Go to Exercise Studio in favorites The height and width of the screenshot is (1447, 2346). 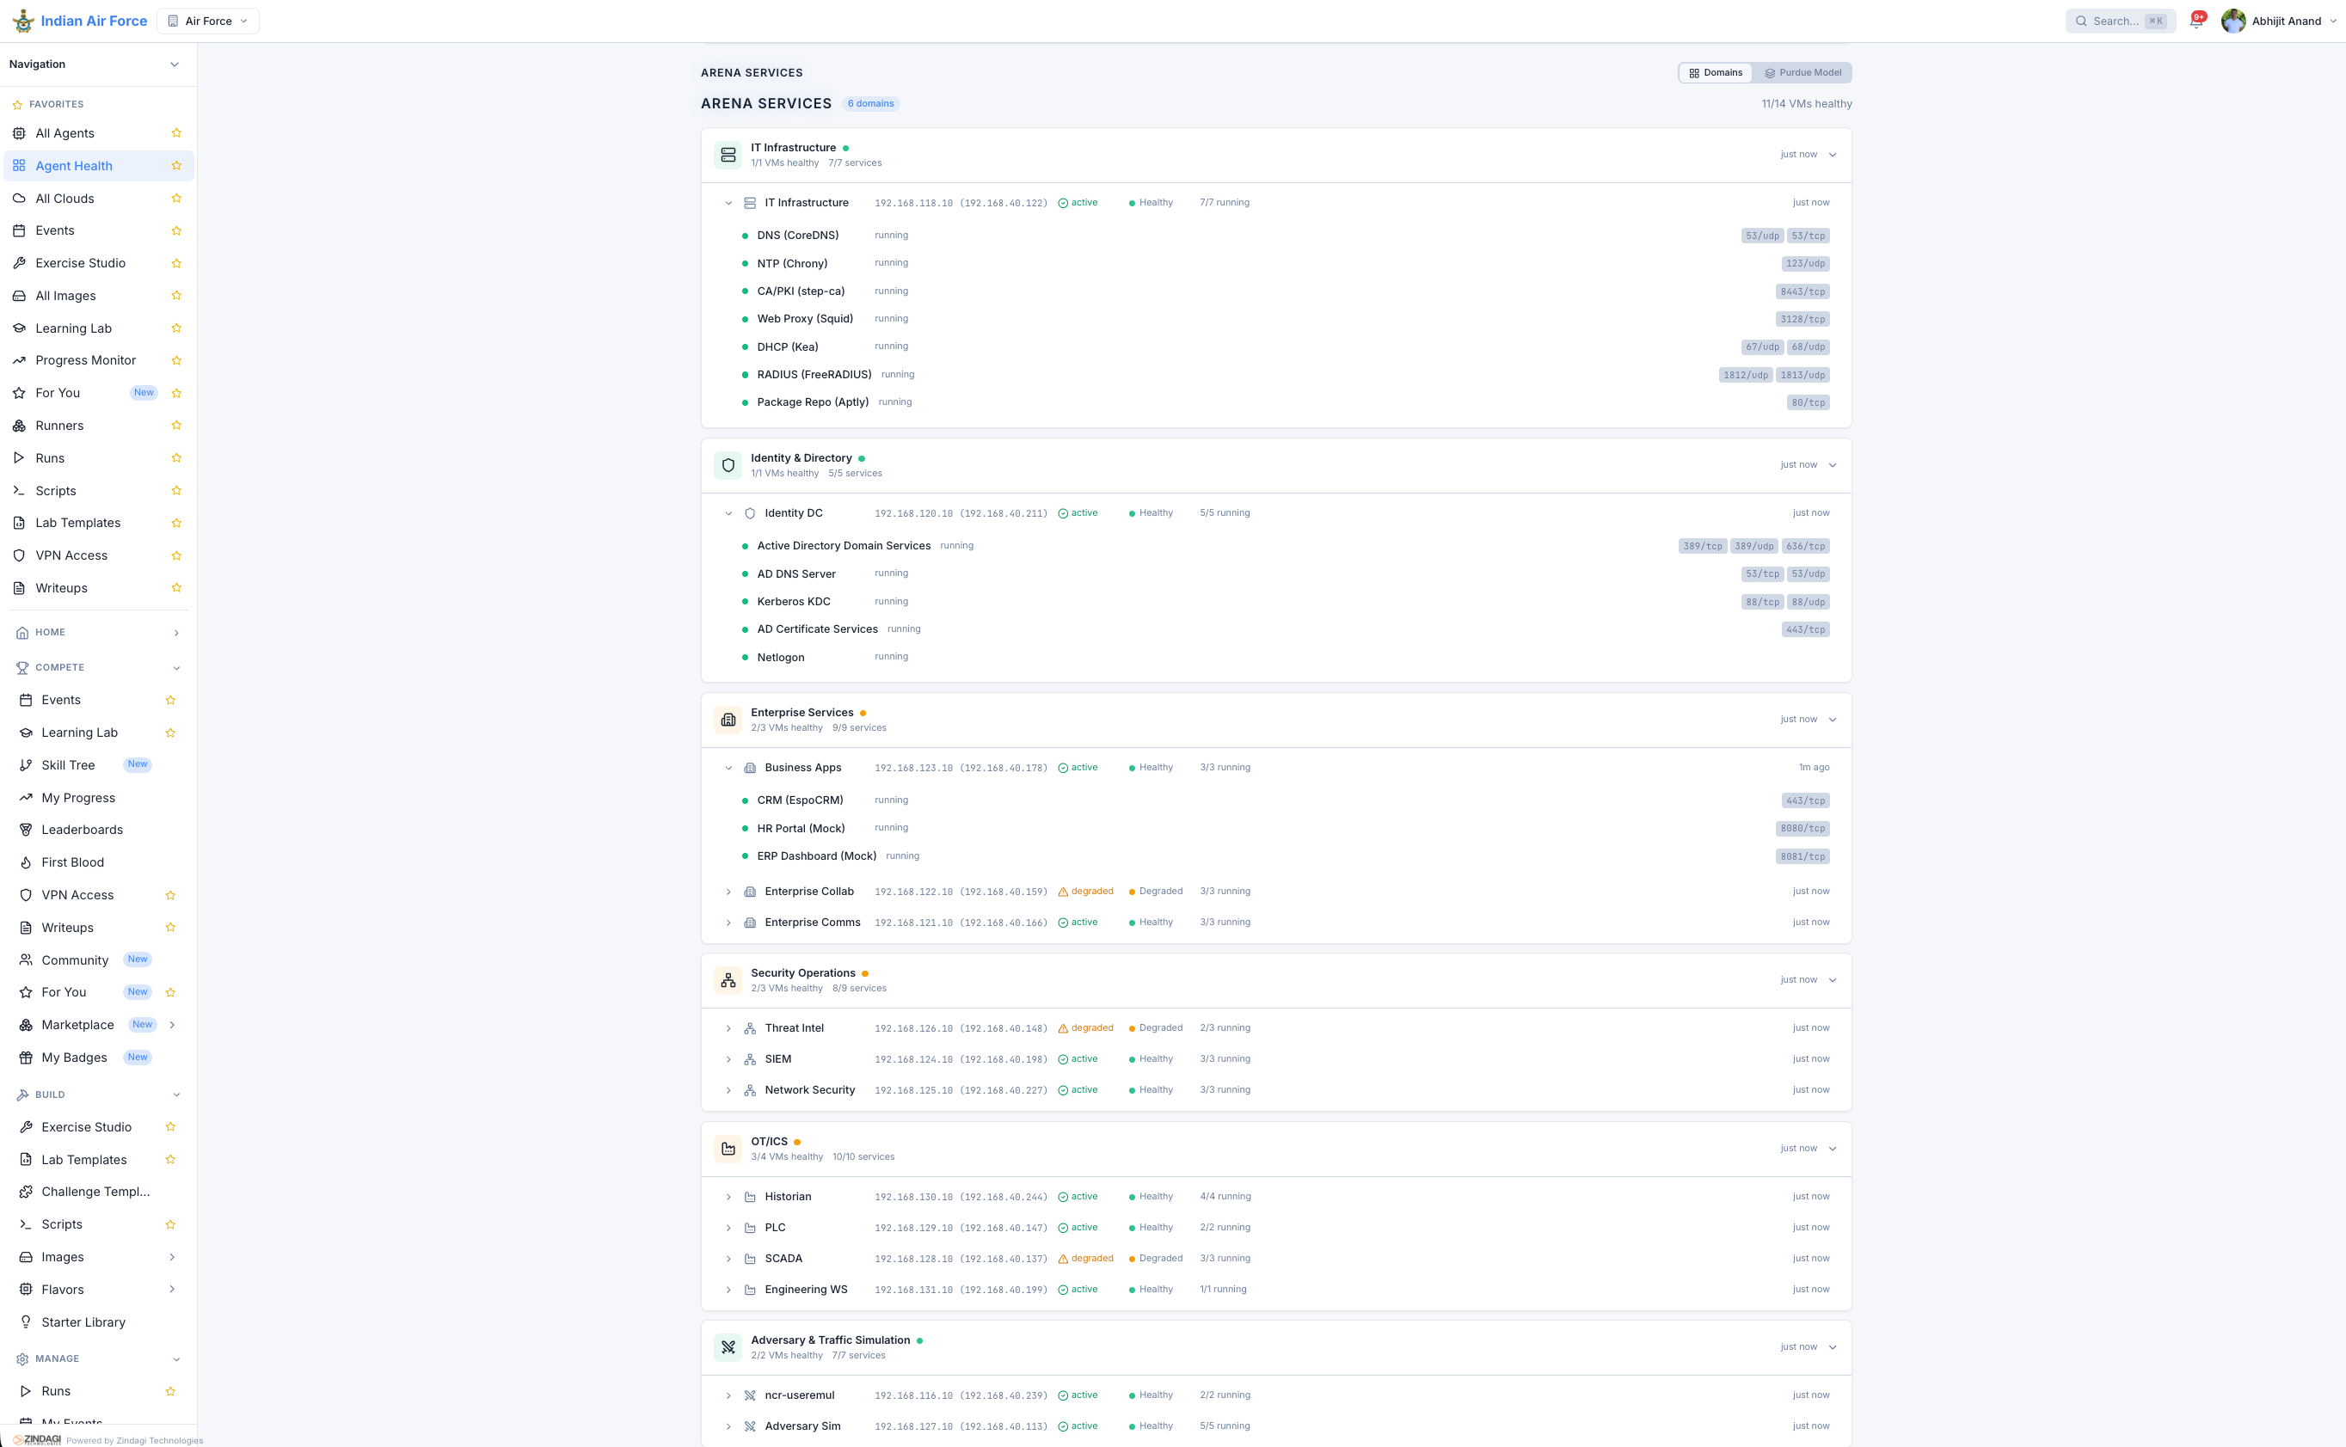(80, 263)
